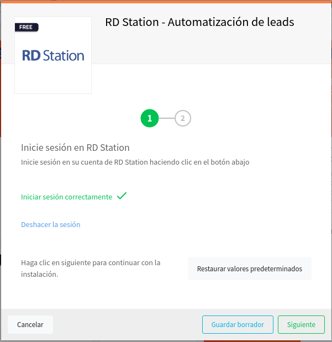The height and width of the screenshot is (342, 332).
Task: Click the Deshacer la sesión link
Action: (x=51, y=224)
